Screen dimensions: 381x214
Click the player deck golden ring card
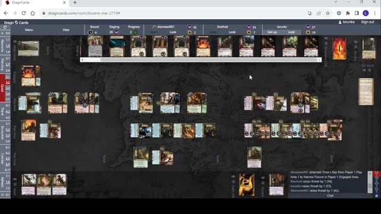[246, 185]
